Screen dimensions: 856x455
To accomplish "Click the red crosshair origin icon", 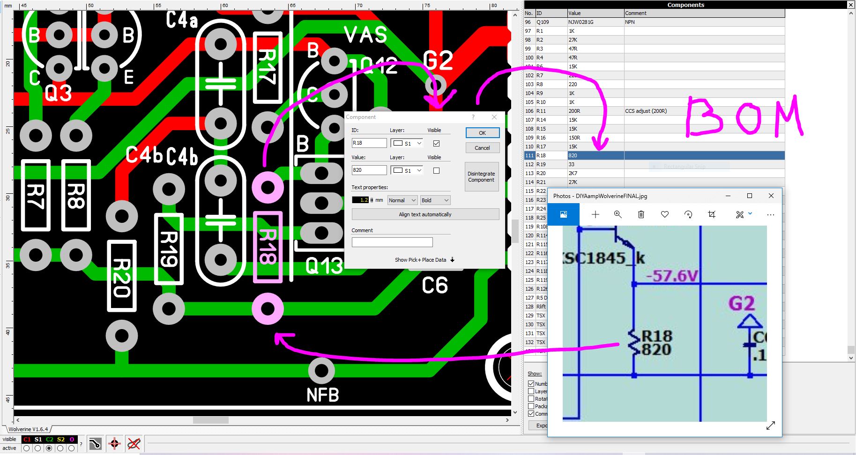I will tap(114, 443).
